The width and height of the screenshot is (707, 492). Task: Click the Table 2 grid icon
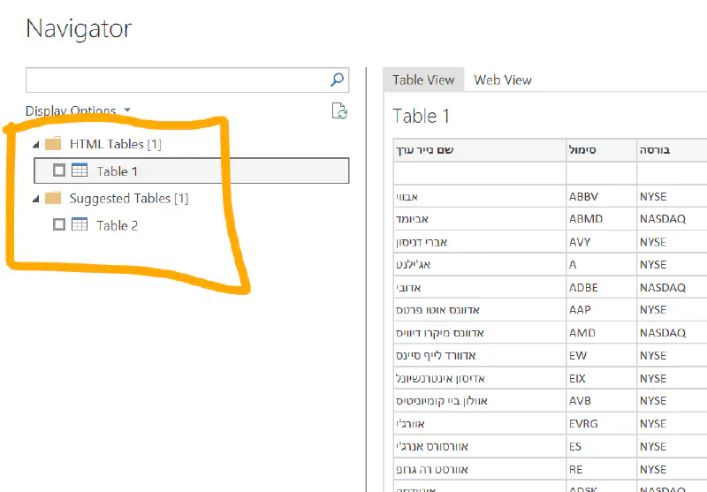coord(80,224)
